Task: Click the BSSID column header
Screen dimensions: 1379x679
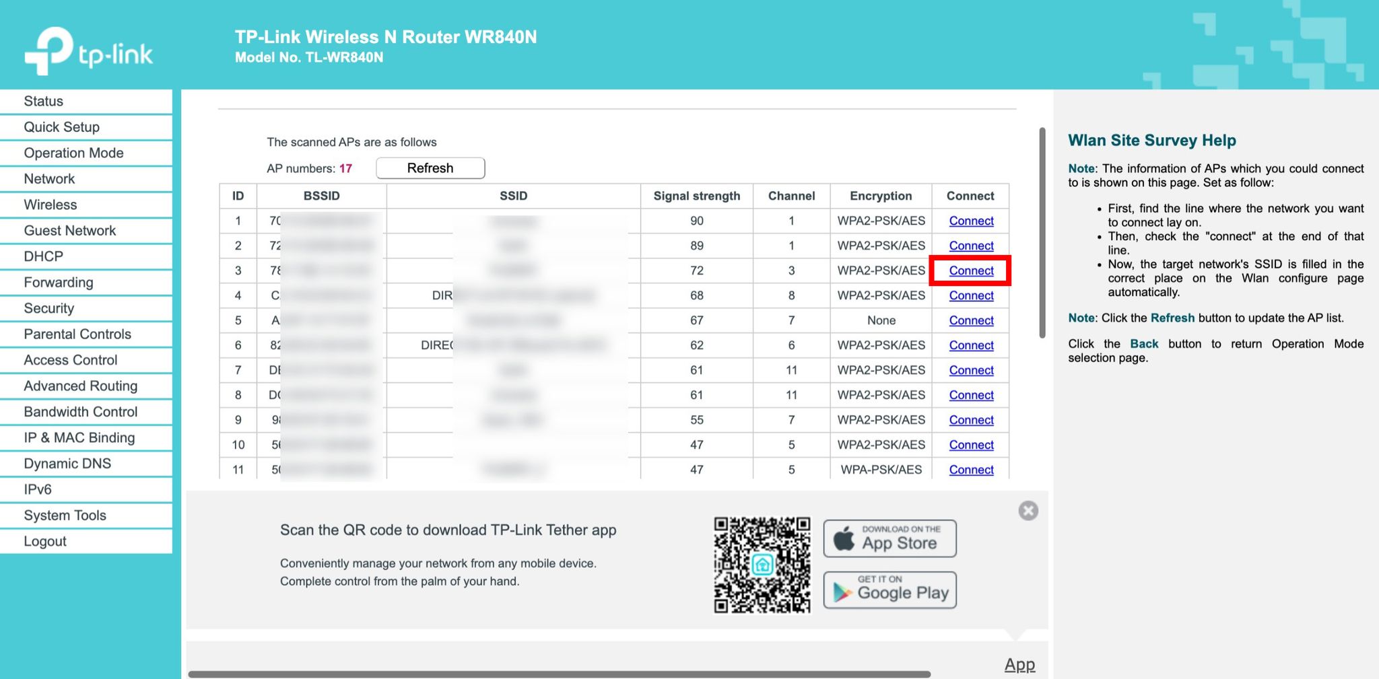Action: pos(321,196)
